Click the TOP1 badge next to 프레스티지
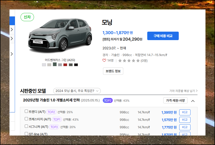 coord(57,119)
